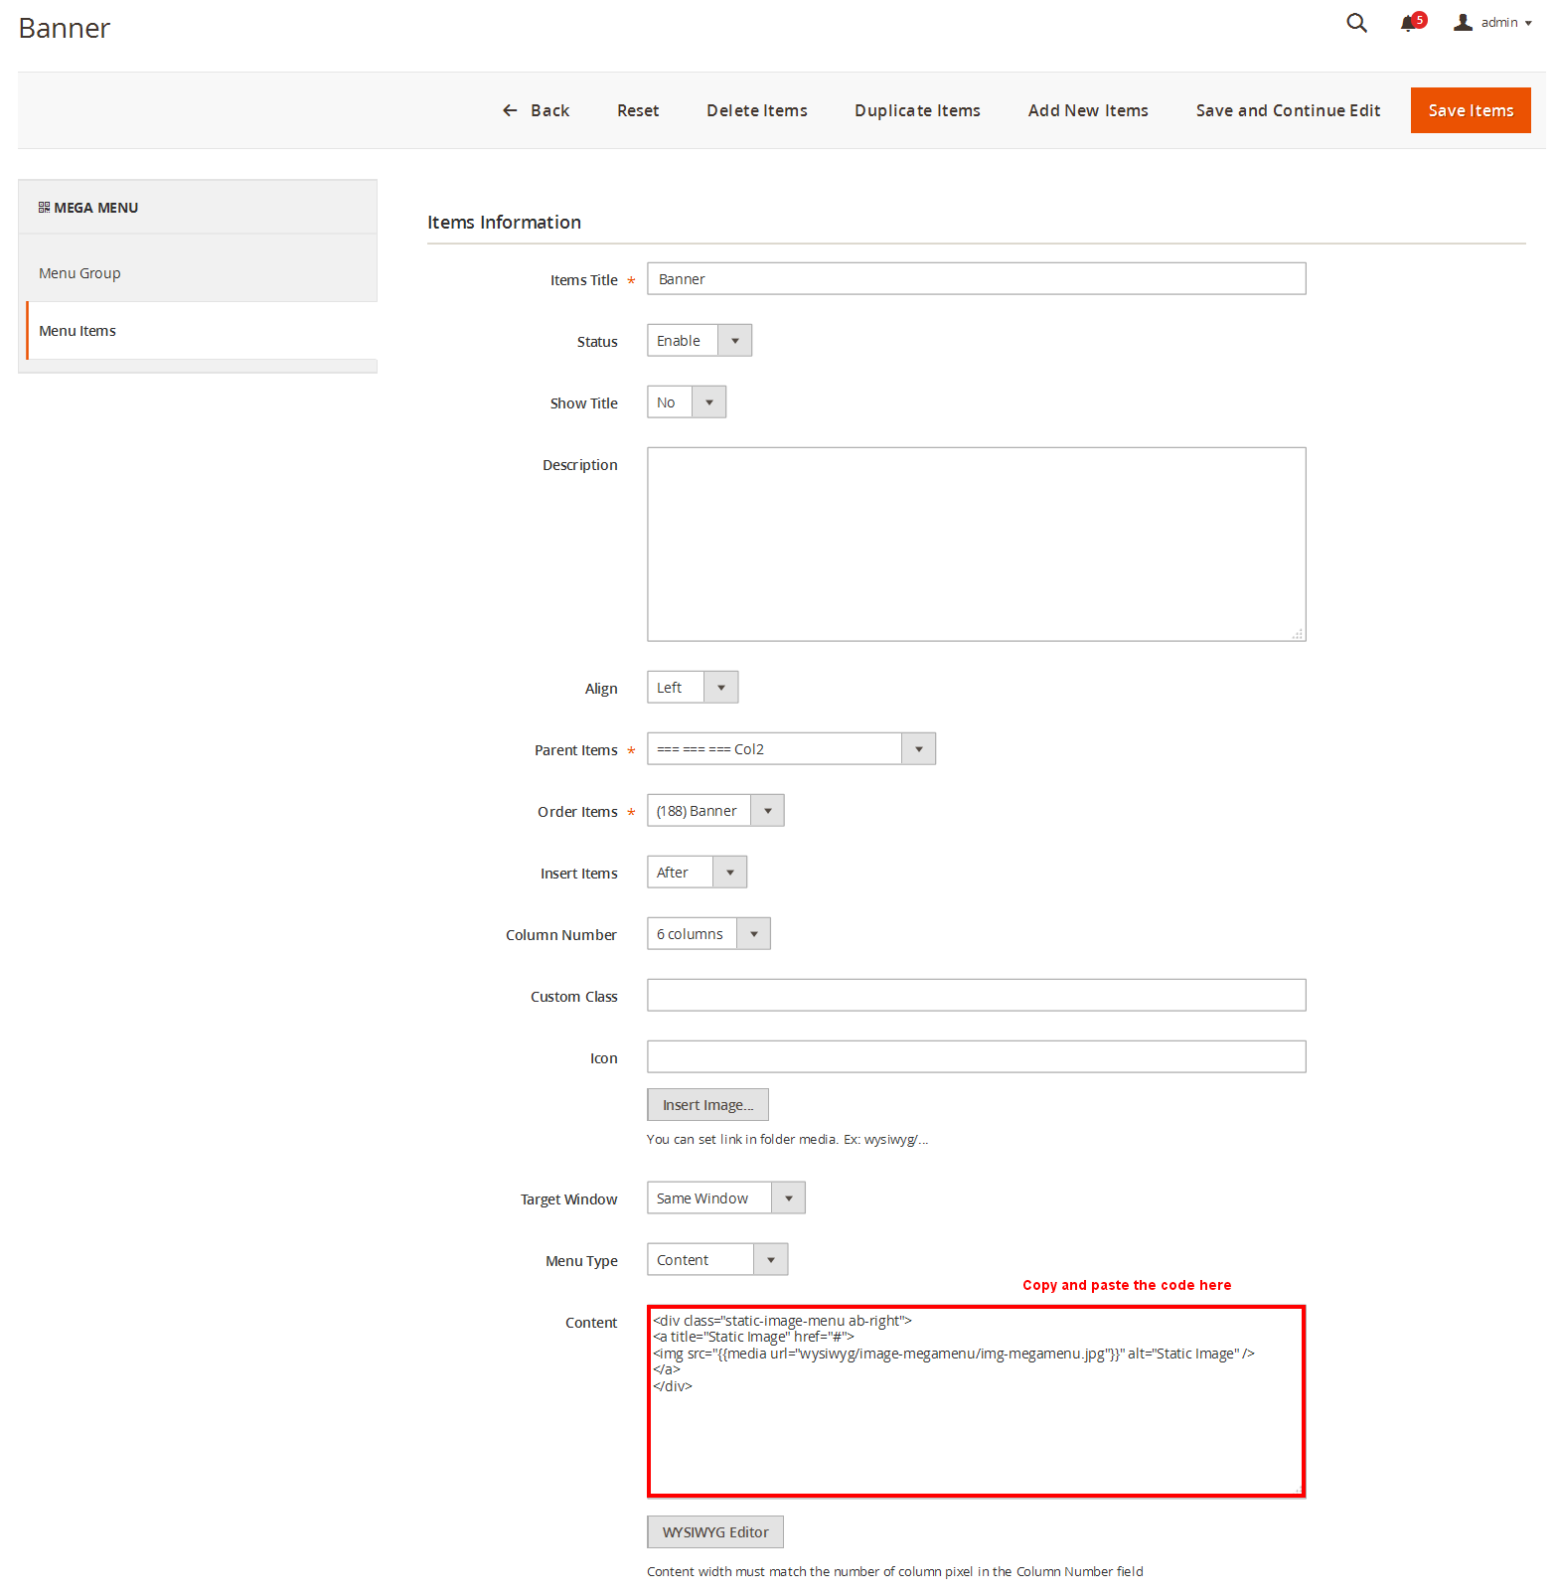The width and height of the screenshot is (1557, 1596).
Task: Click Duplicate Items
Action: 917,110
